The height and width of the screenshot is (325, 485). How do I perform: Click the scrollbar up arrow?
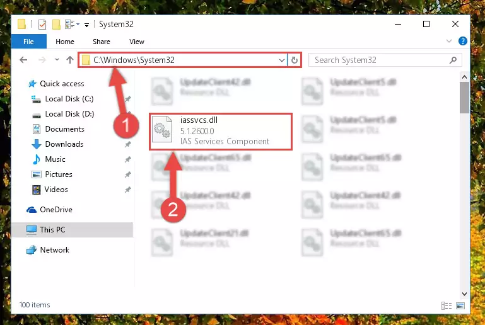click(x=464, y=77)
